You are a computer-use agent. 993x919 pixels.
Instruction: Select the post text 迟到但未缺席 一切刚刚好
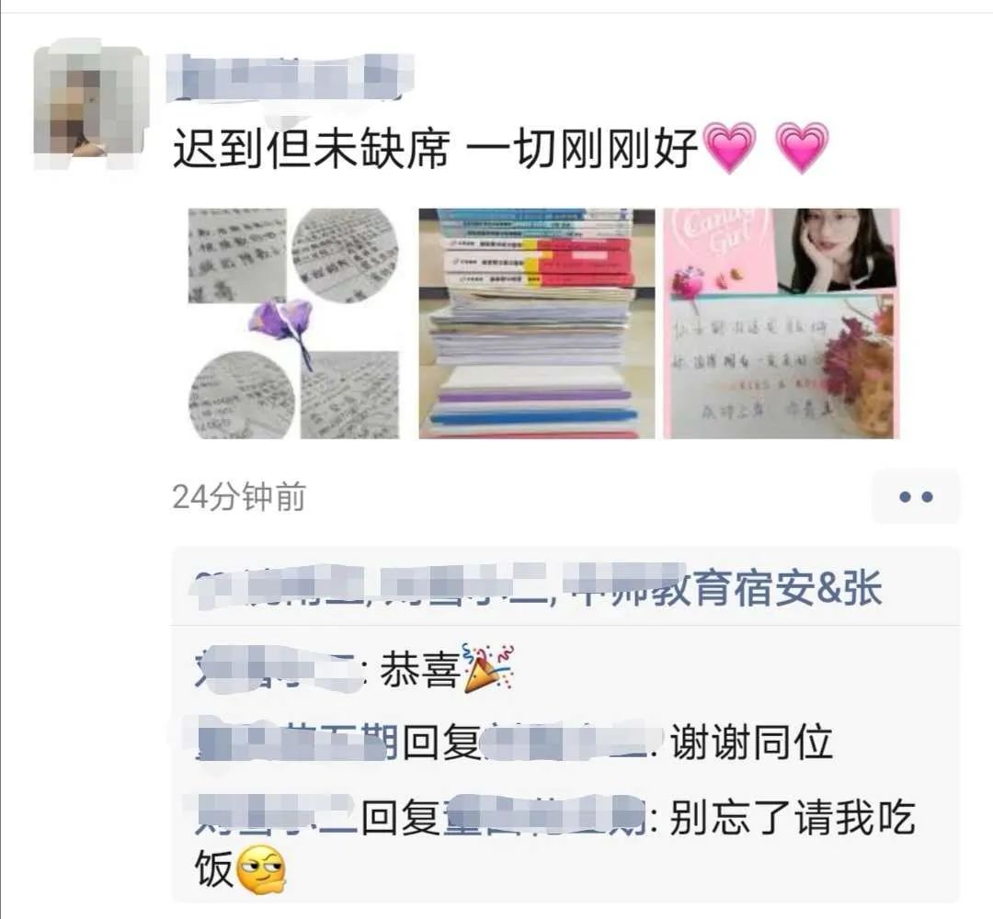(435, 148)
